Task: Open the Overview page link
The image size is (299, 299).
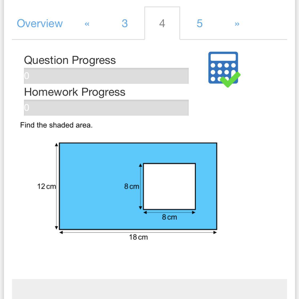Action: tap(40, 23)
